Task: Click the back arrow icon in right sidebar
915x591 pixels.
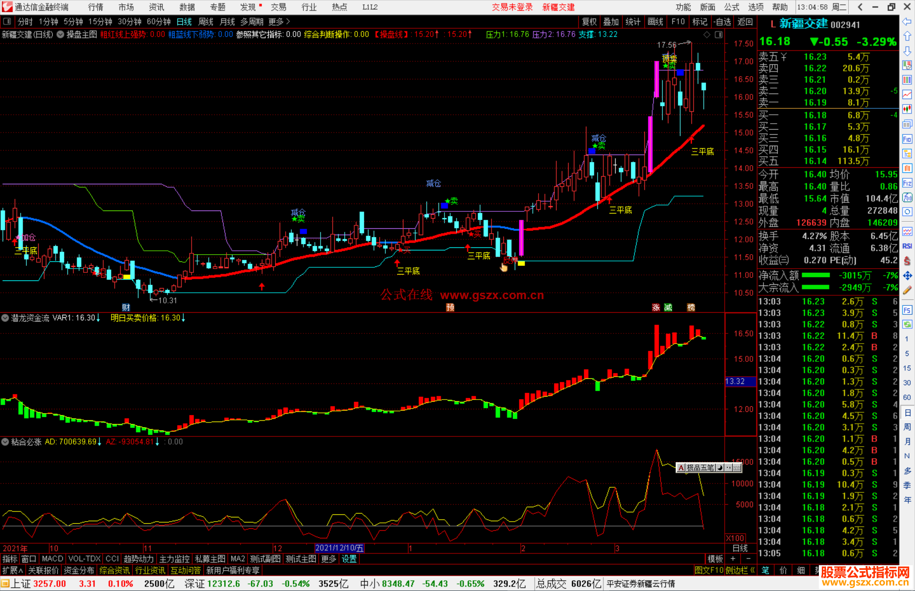Action: click(907, 22)
